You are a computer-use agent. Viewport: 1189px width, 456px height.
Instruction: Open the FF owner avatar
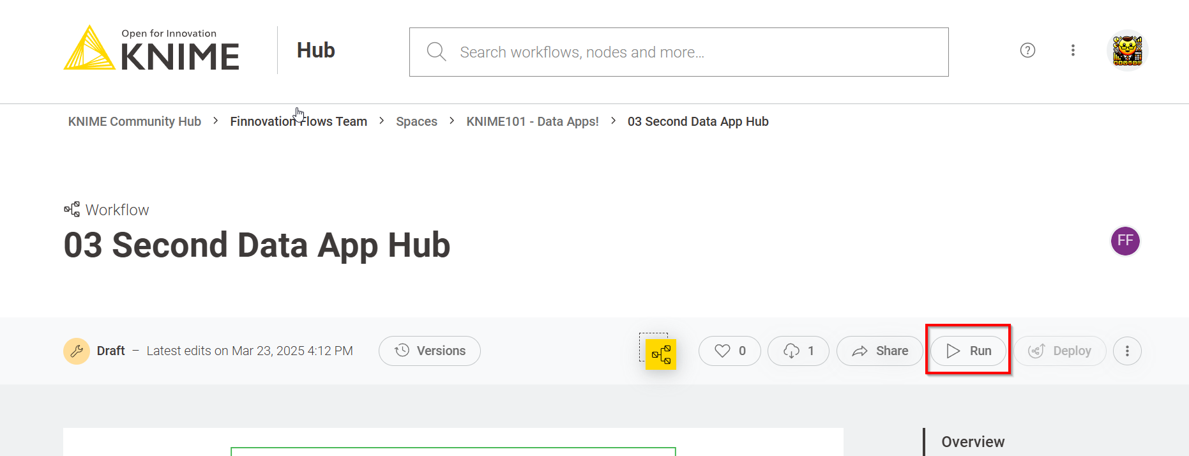1125,241
